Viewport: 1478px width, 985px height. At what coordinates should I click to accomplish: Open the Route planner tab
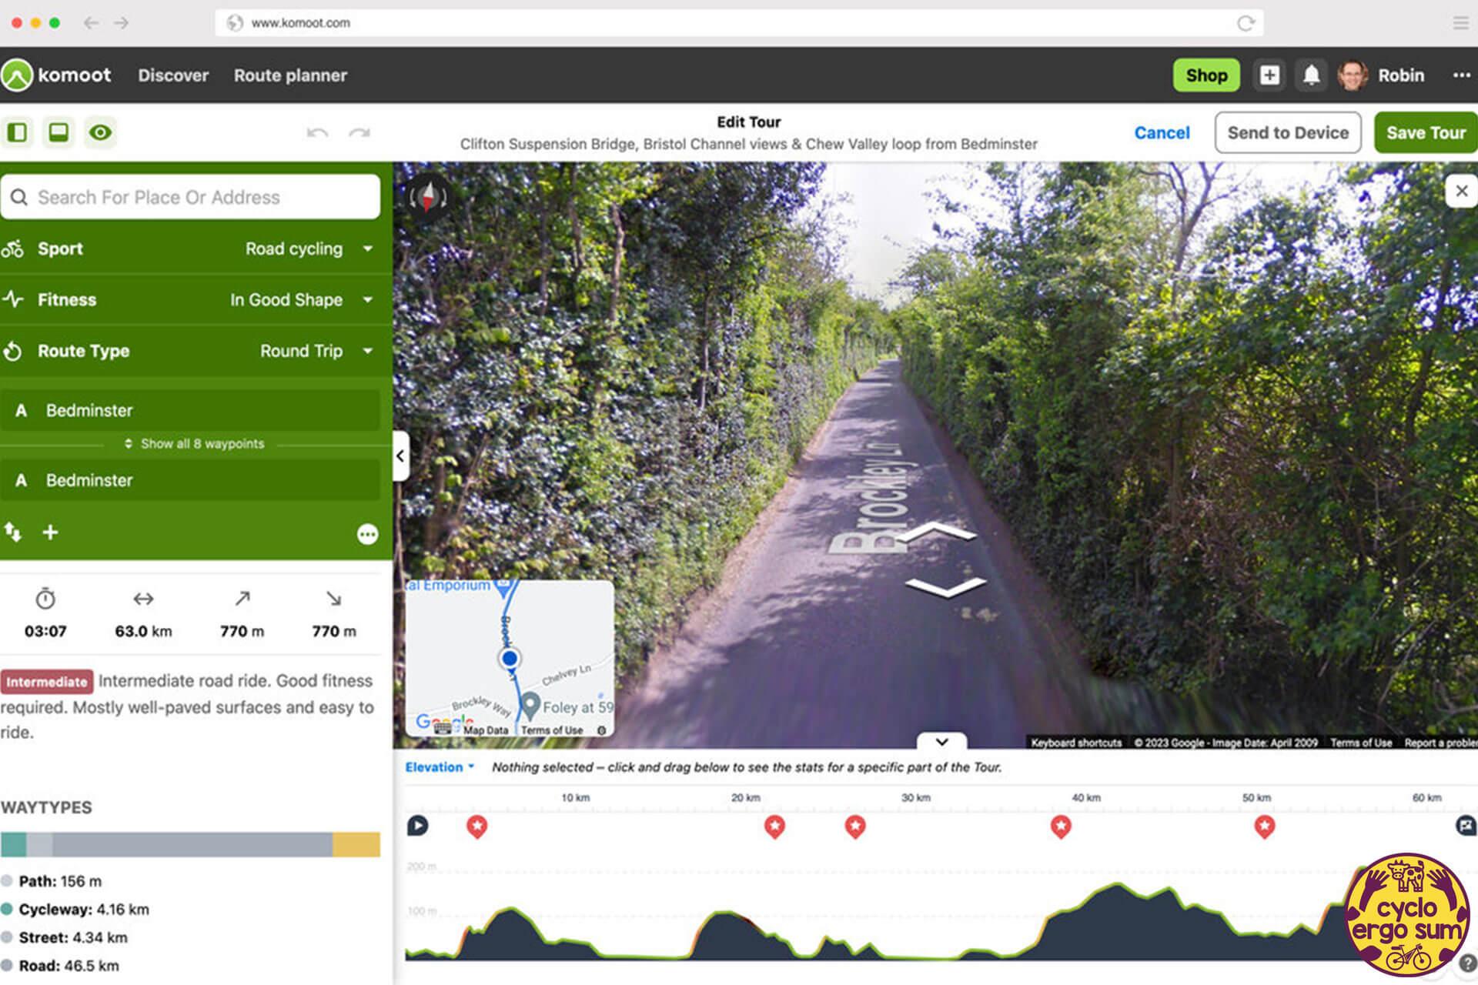click(290, 75)
